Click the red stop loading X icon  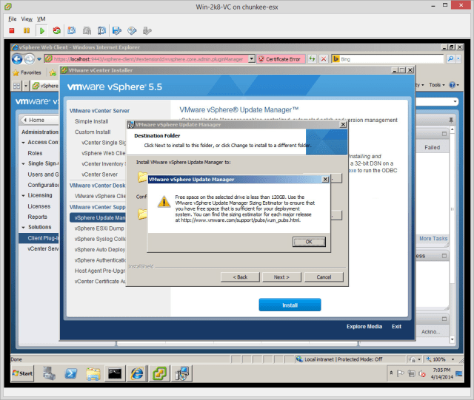pyautogui.click(x=324, y=59)
